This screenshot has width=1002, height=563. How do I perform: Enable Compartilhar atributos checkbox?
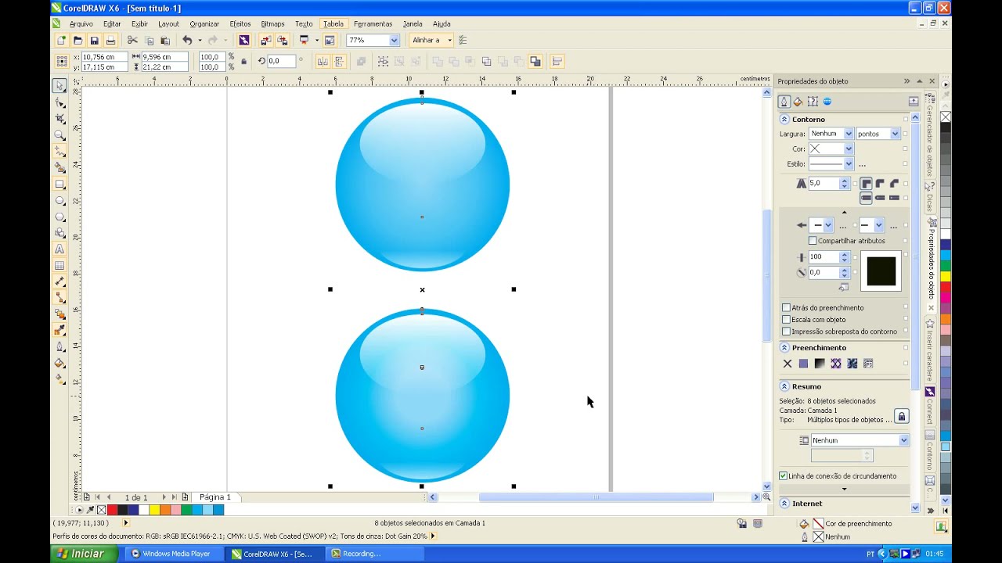pos(813,241)
